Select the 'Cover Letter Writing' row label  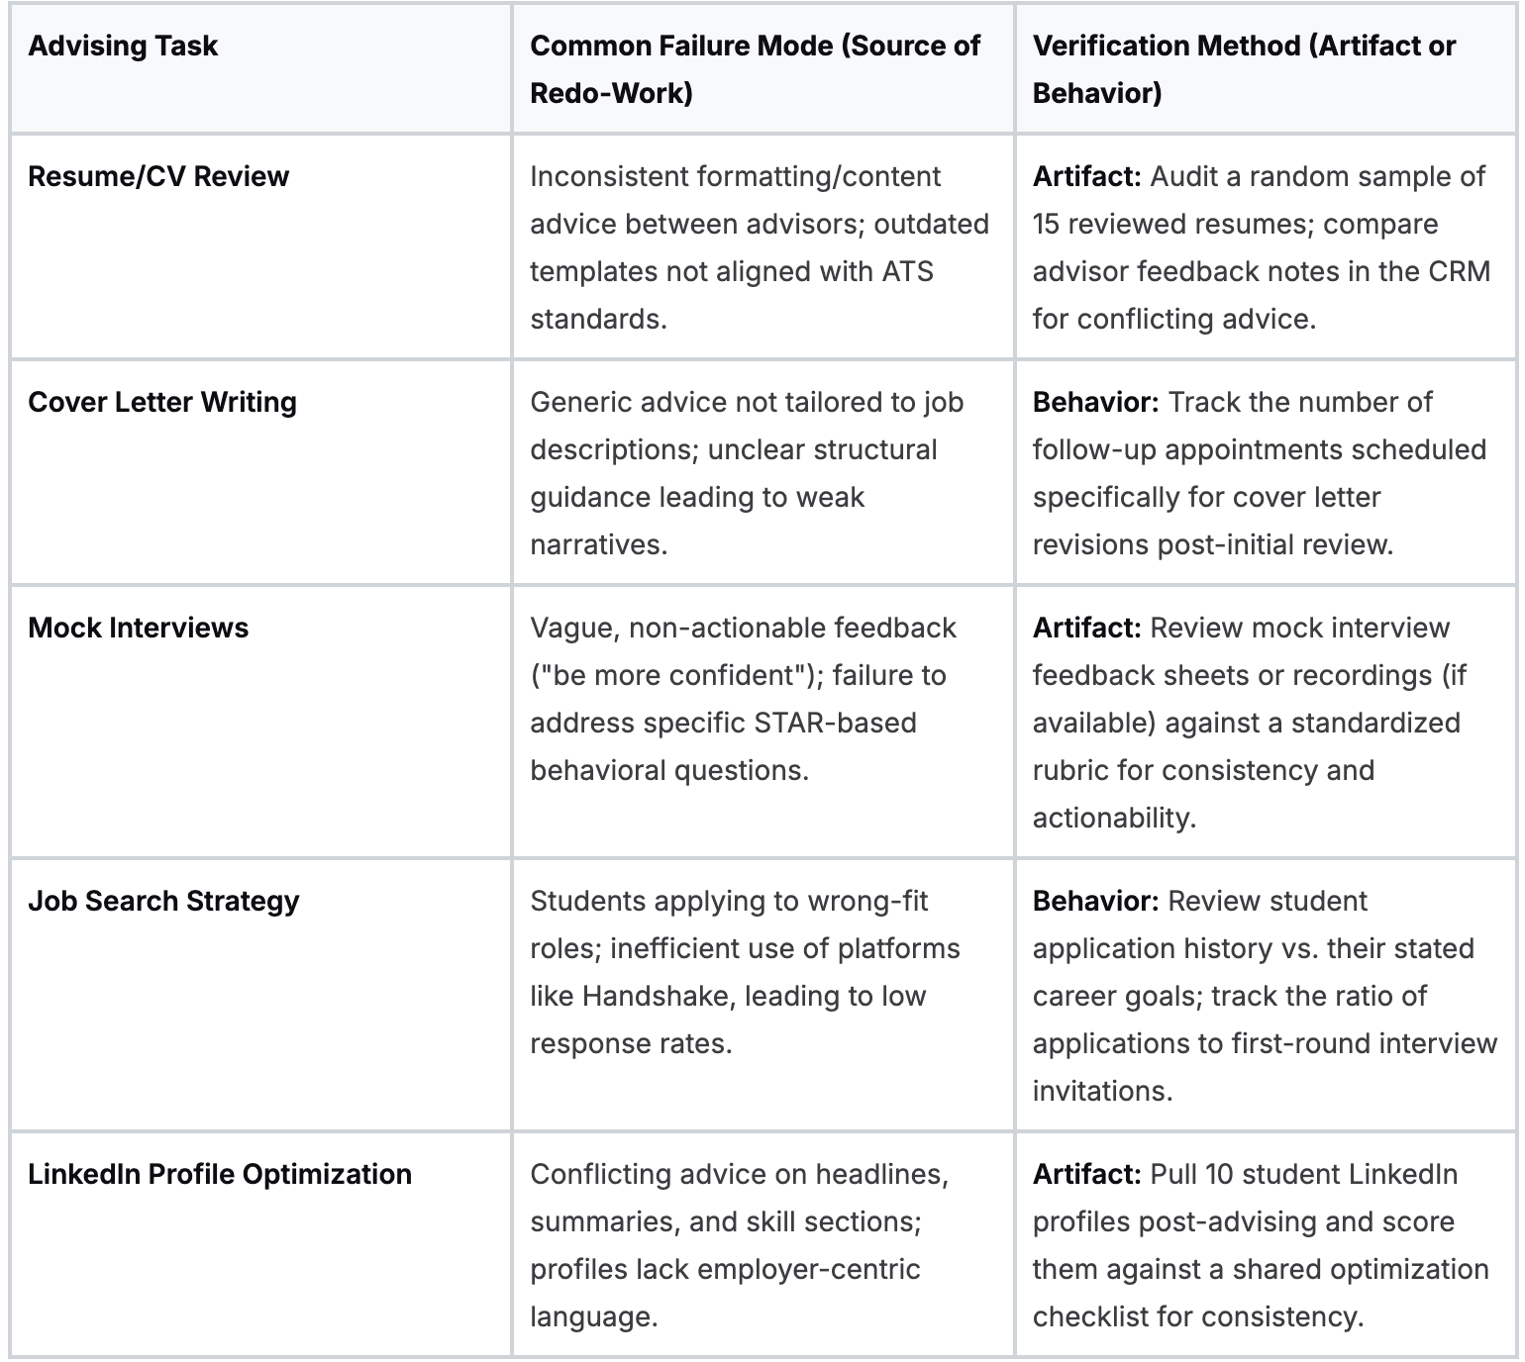(x=162, y=403)
